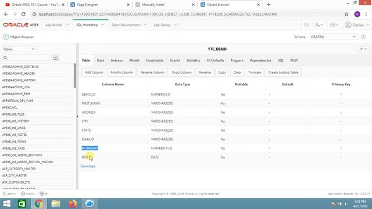
Task: Select the ASP_CITY_MASTER table
Action: [x=15, y=175]
